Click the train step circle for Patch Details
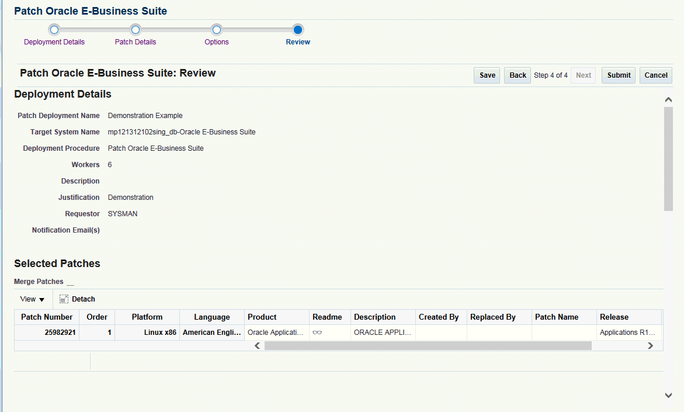 [x=136, y=30]
